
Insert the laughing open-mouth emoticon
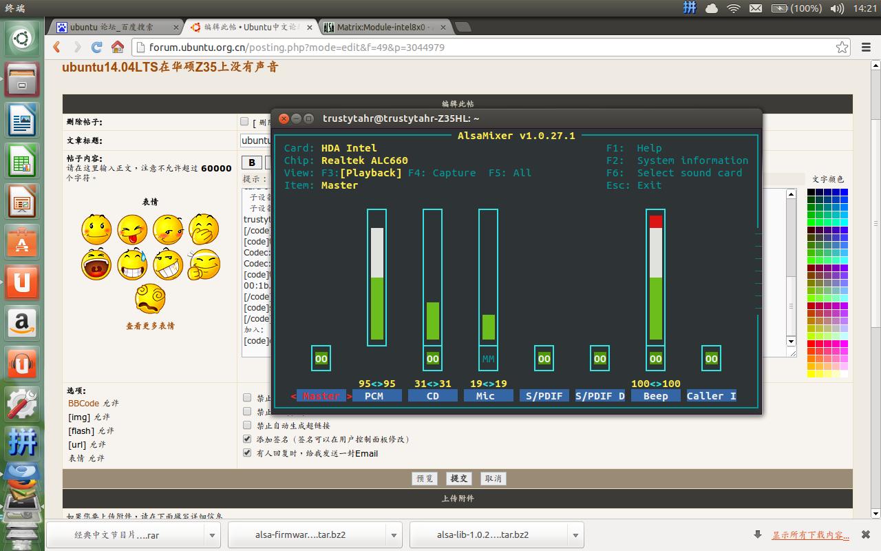click(96, 264)
